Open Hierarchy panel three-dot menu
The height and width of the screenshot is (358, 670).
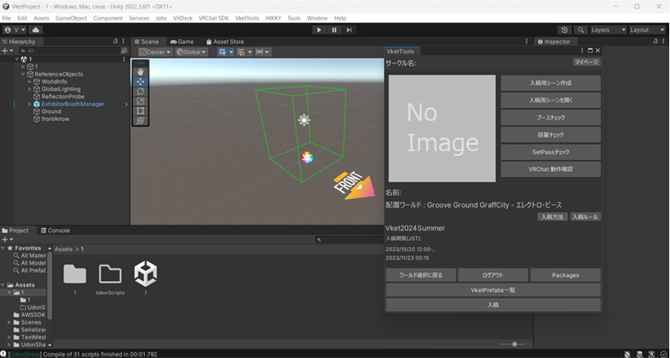124,41
